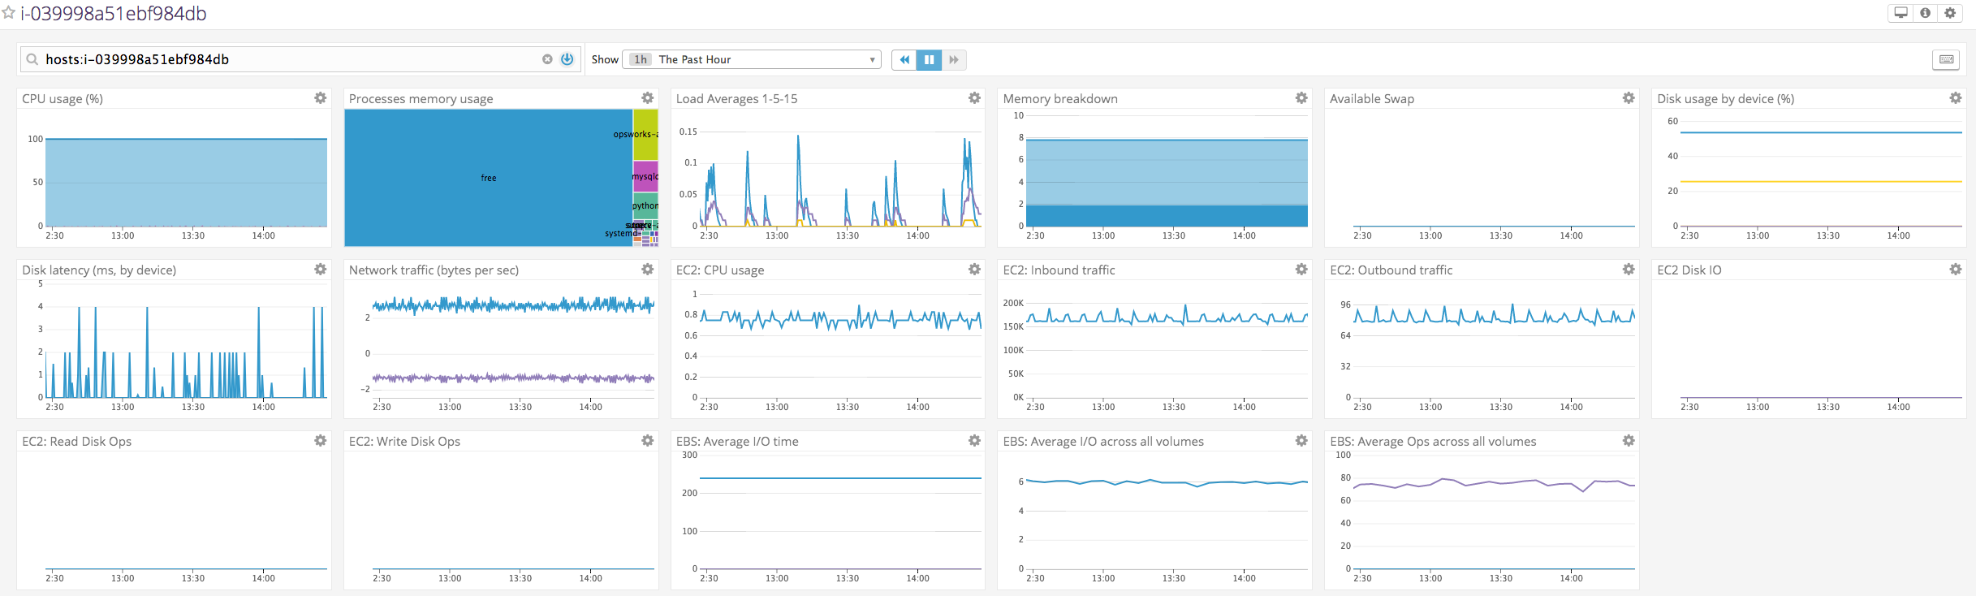
Task: Click the 'EC2: Write Disk Ops' title
Action: pyautogui.click(x=404, y=441)
